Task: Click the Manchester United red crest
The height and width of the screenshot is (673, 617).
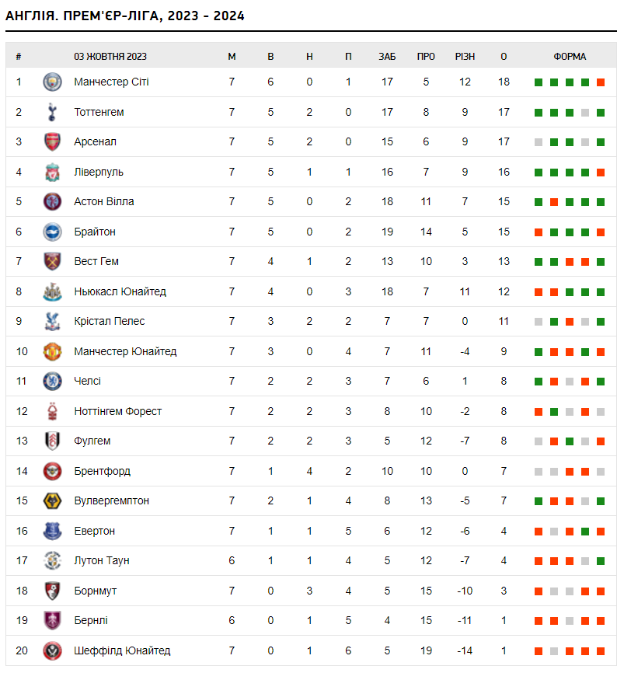Action: coord(52,351)
